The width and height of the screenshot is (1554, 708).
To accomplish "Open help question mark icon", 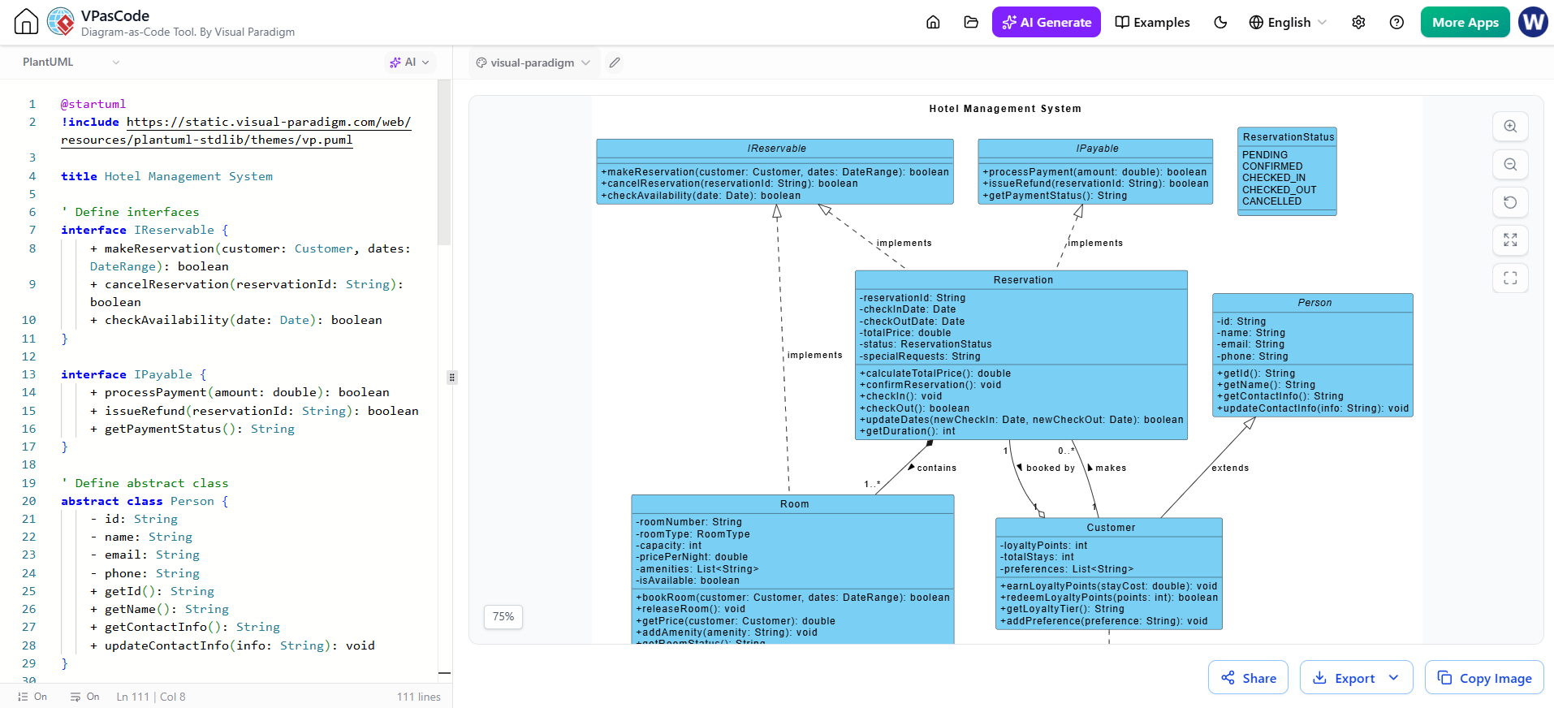I will tap(1396, 22).
